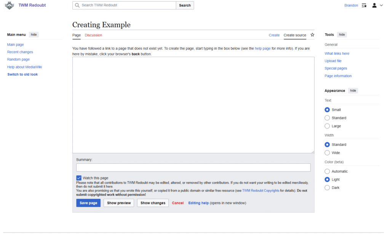Select Wide width option

[327, 153]
